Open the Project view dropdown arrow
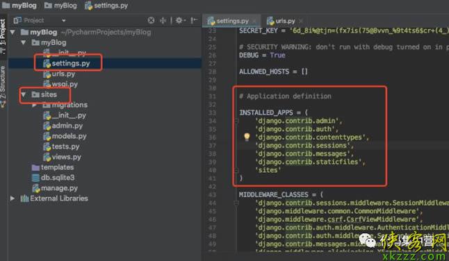 pos(63,21)
